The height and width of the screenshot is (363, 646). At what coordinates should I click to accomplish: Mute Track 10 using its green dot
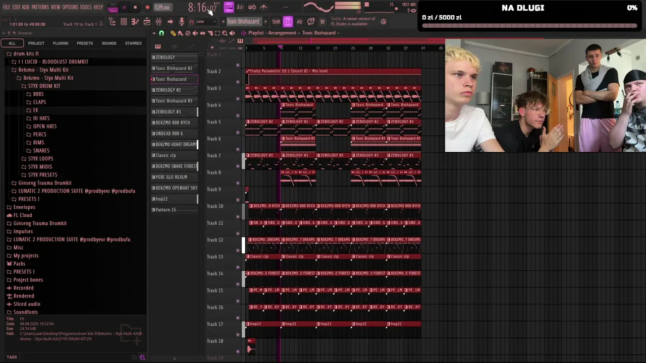click(x=238, y=216)
